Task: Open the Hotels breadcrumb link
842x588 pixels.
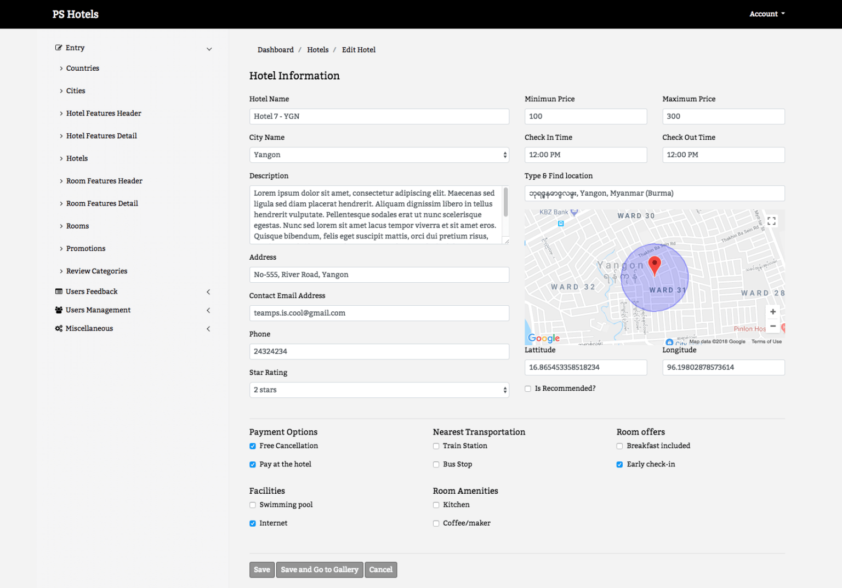Action: tap(318, 49)
